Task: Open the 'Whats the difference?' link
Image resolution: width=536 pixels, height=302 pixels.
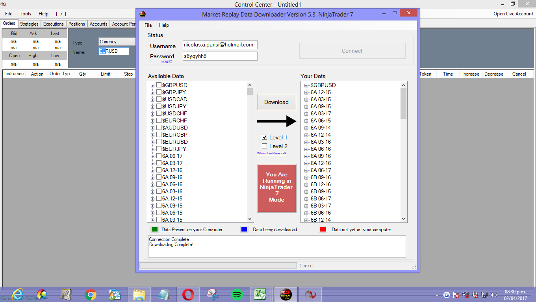Action: [271, 153]
